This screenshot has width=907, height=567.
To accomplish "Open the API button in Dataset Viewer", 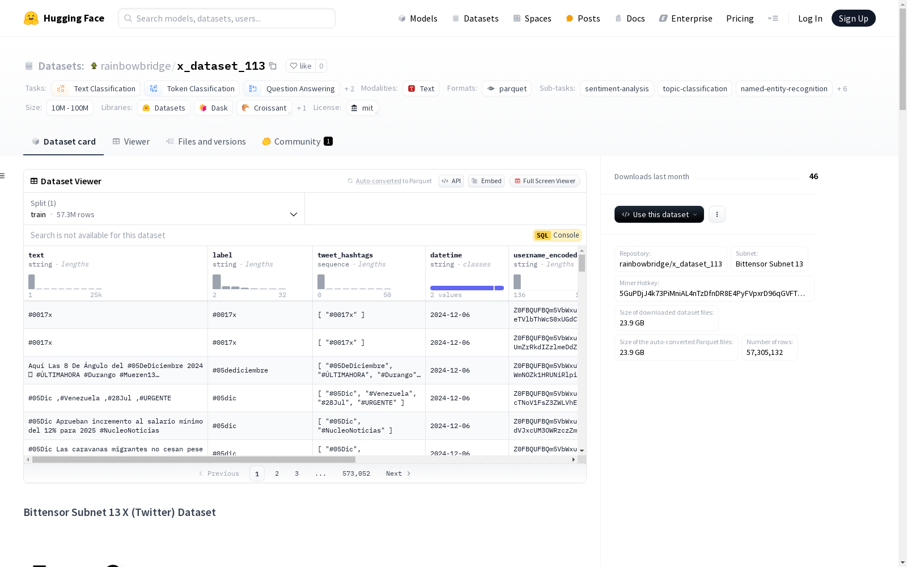I will [x=451, y=181].
